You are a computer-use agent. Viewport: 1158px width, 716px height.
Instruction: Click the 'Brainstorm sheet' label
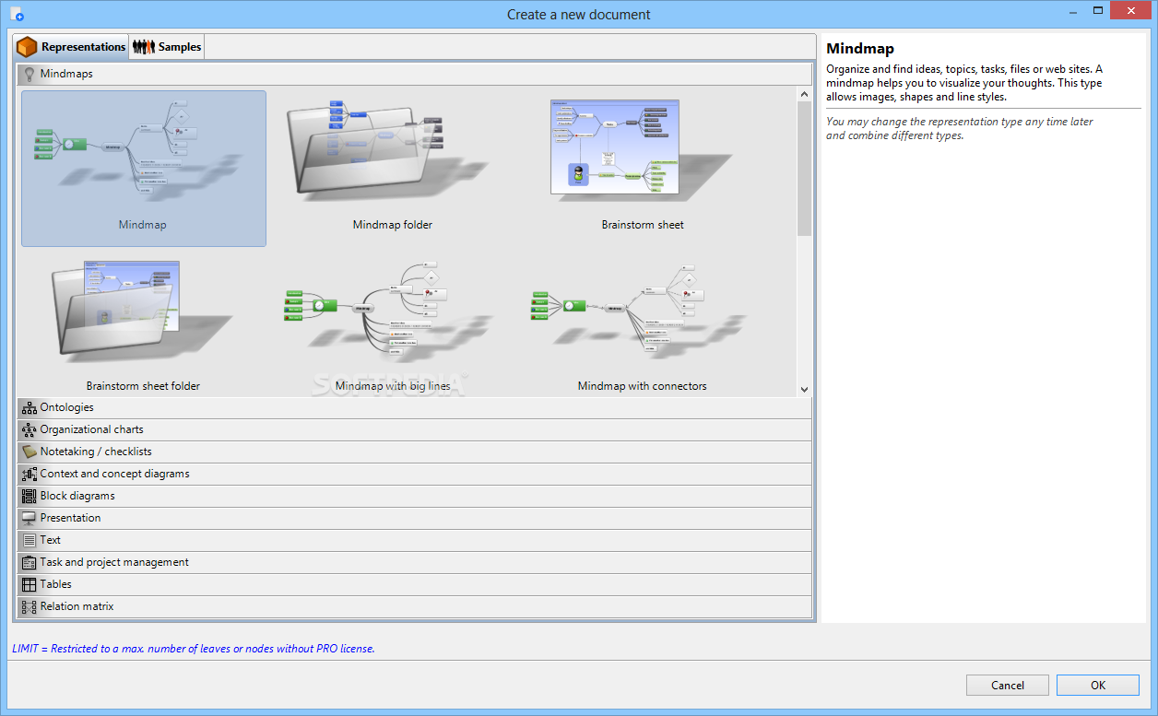(x=643, y=225)
